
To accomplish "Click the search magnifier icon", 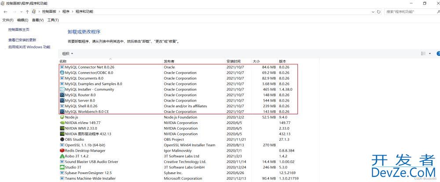I will (x=438, y=12).
